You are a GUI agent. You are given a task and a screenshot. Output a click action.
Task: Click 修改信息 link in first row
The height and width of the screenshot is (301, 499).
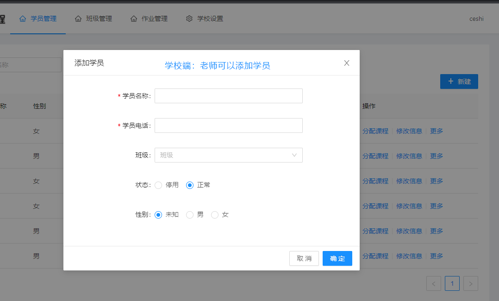point(409,131)
